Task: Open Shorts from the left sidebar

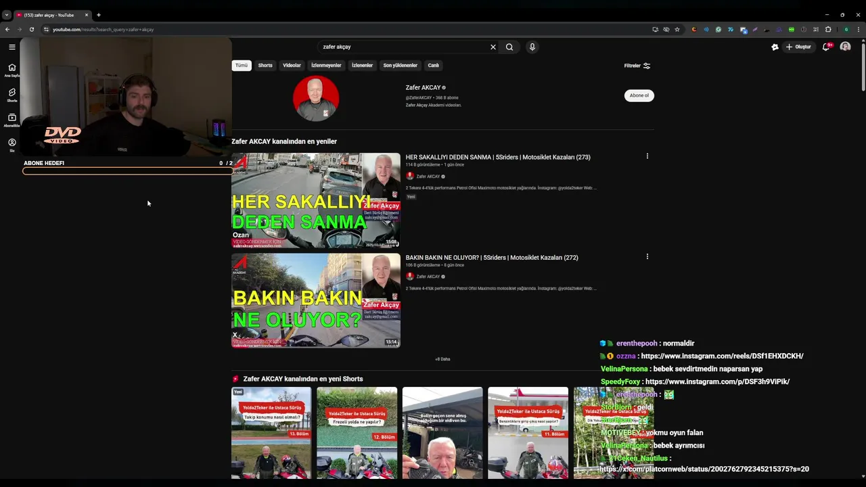Action: [12, 95]
